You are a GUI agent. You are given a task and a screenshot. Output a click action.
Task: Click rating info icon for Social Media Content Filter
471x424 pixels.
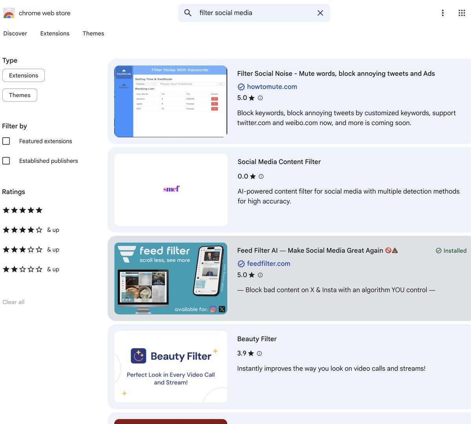click(261, 177)
